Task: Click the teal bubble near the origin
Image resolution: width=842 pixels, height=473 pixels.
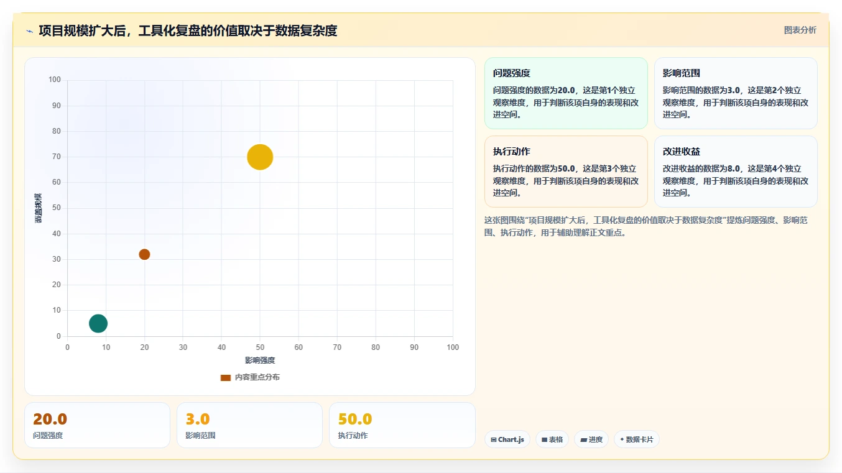Action: [x=98, y=323]
